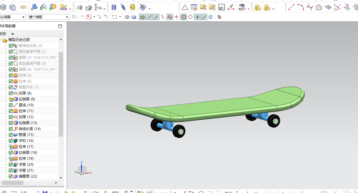
Task: Click the calendar table icon in toolbar
Action: 194,7
